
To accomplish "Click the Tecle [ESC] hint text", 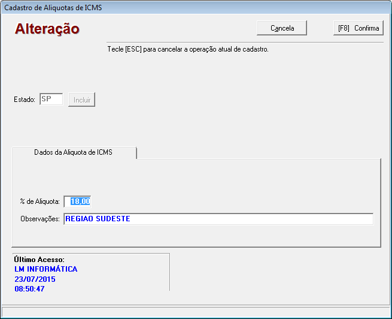I will point(187,49).
